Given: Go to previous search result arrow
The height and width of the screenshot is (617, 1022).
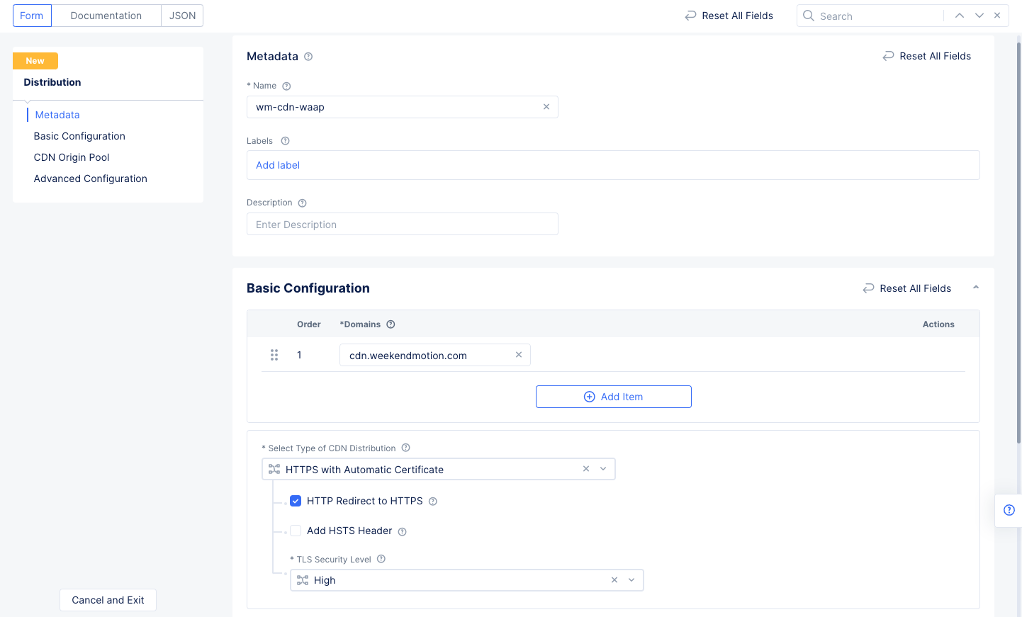Looking at the screenshot, I should (959, 16).
